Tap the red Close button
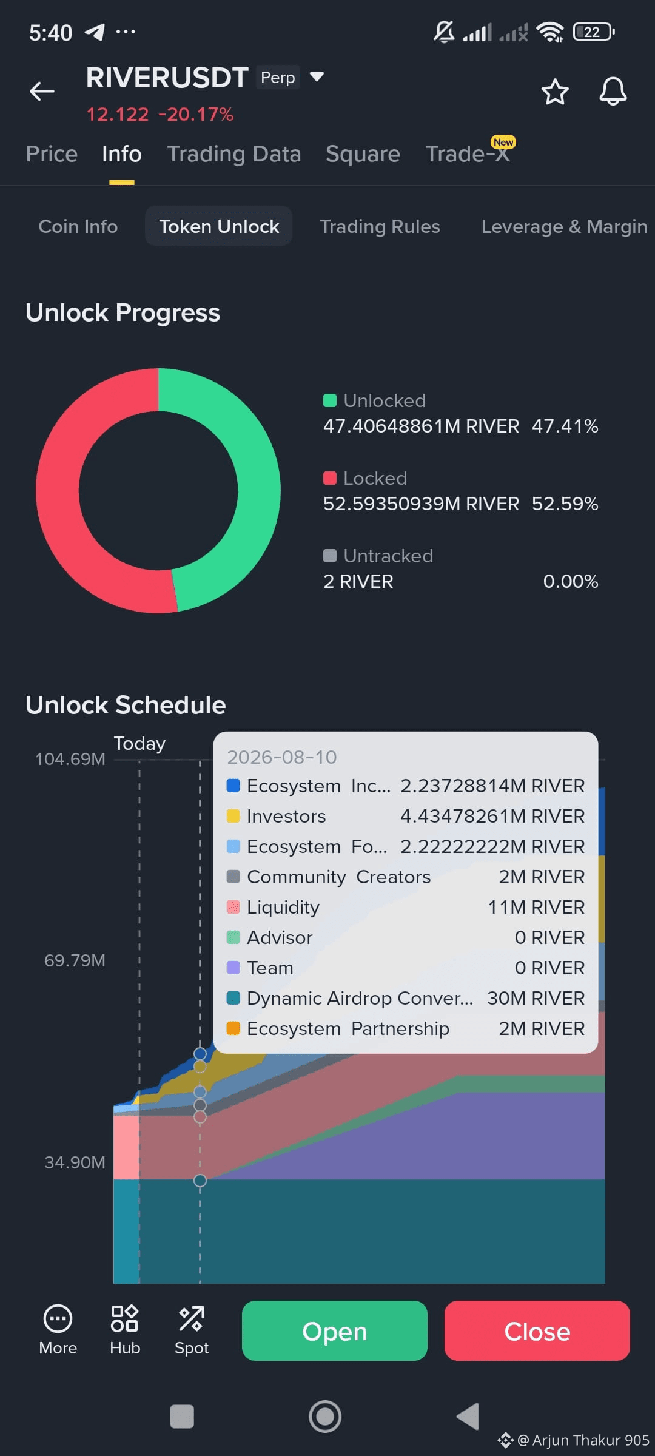This screenshot has width=655, height=1456. pyautogui.click(x=537, y=1331)
